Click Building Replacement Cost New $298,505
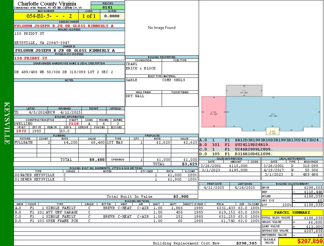Image resolution: width=324 pixels, height=246 pixels. tap(247, 243)
